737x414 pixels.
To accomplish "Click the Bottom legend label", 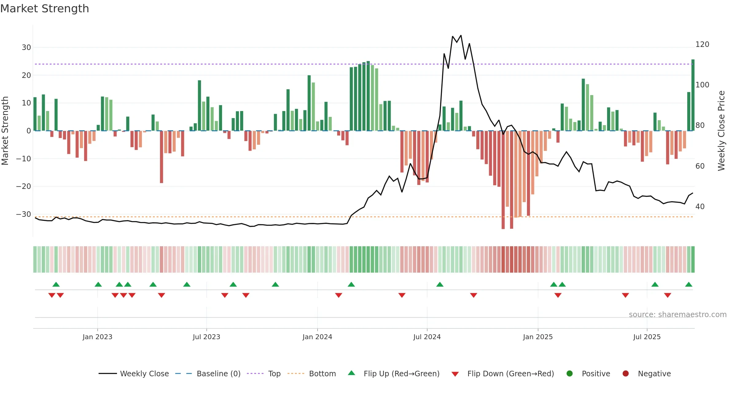I will (x=322, y=374).
